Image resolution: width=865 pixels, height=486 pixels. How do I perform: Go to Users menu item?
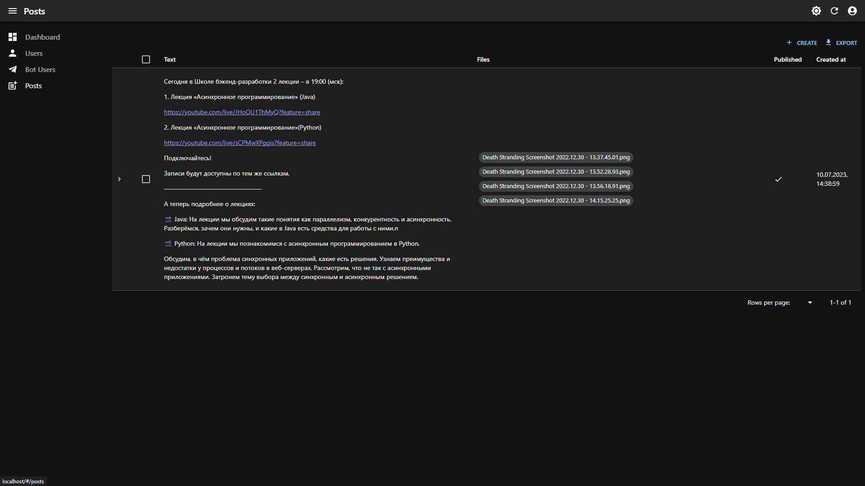pos(34,53)
